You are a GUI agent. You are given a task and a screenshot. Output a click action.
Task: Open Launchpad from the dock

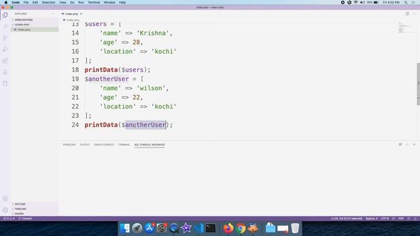[x=137, y=228]
